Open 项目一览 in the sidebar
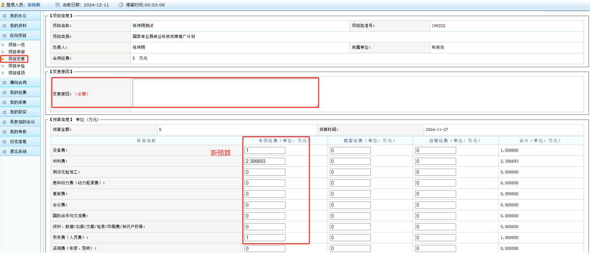590x253 pixels. 16,45
